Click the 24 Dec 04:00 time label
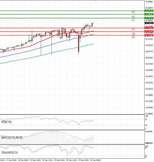 (x=60, y=160)
